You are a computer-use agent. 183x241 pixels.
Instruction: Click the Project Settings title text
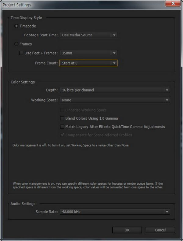pyautogui.click(x=17, y=5)
